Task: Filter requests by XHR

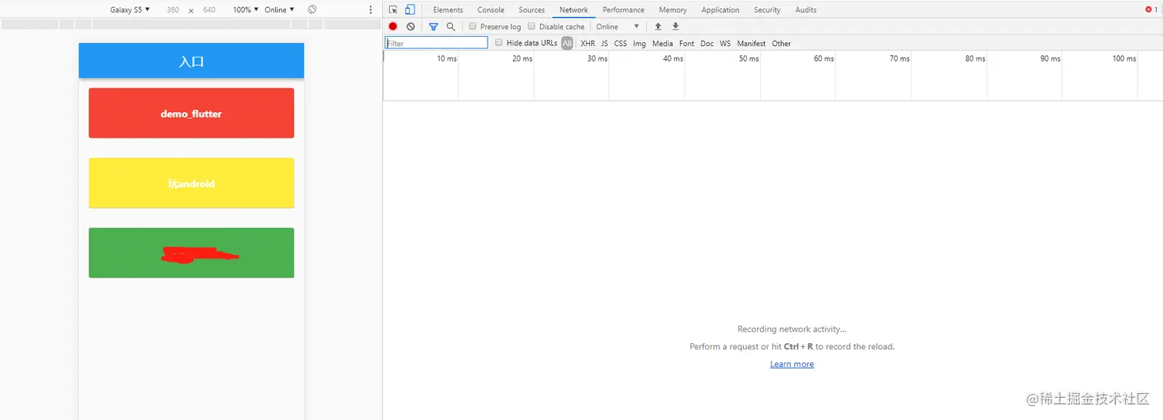Action: pyautogui.click(x=588, y=43)
